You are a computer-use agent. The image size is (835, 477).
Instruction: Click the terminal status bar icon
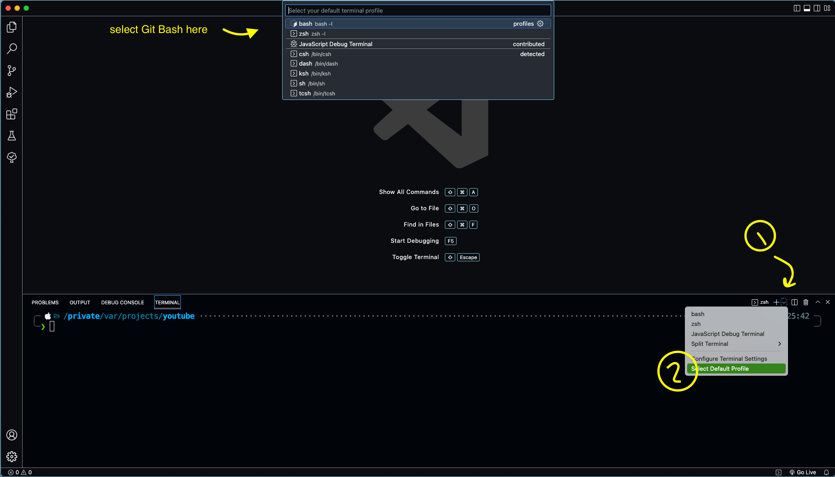(x=778, y=472)
